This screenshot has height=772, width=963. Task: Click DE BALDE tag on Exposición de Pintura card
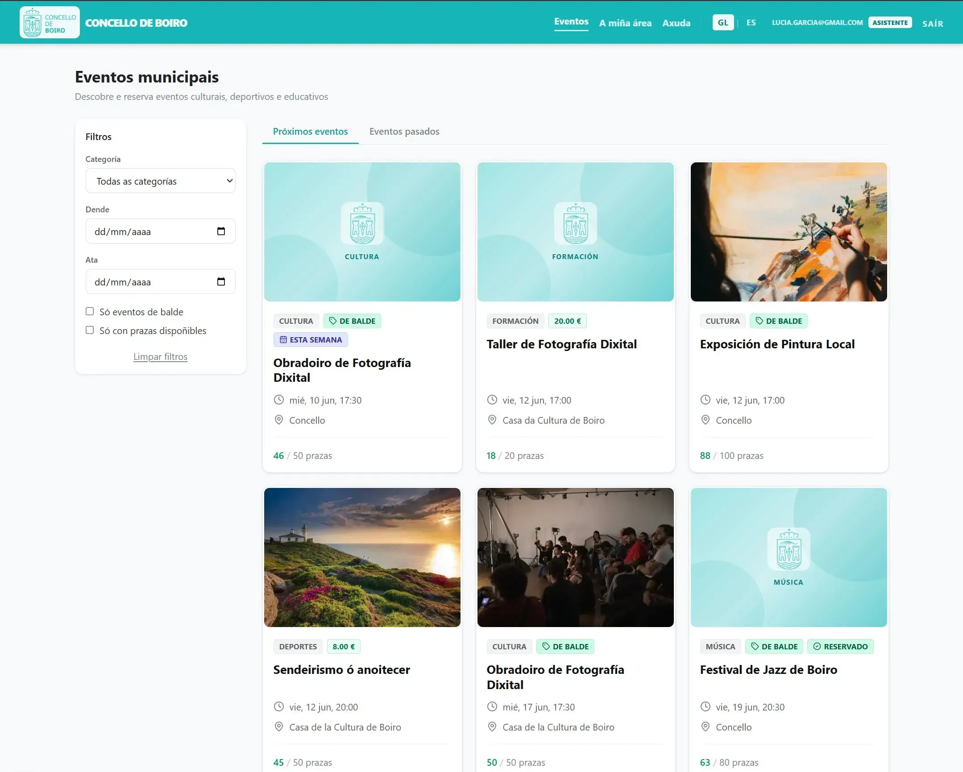click(x=779, y=321)
